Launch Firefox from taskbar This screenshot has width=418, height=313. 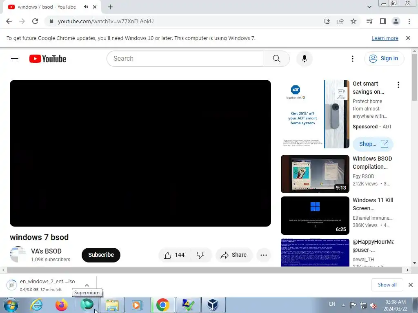click(x=62, y=305)
